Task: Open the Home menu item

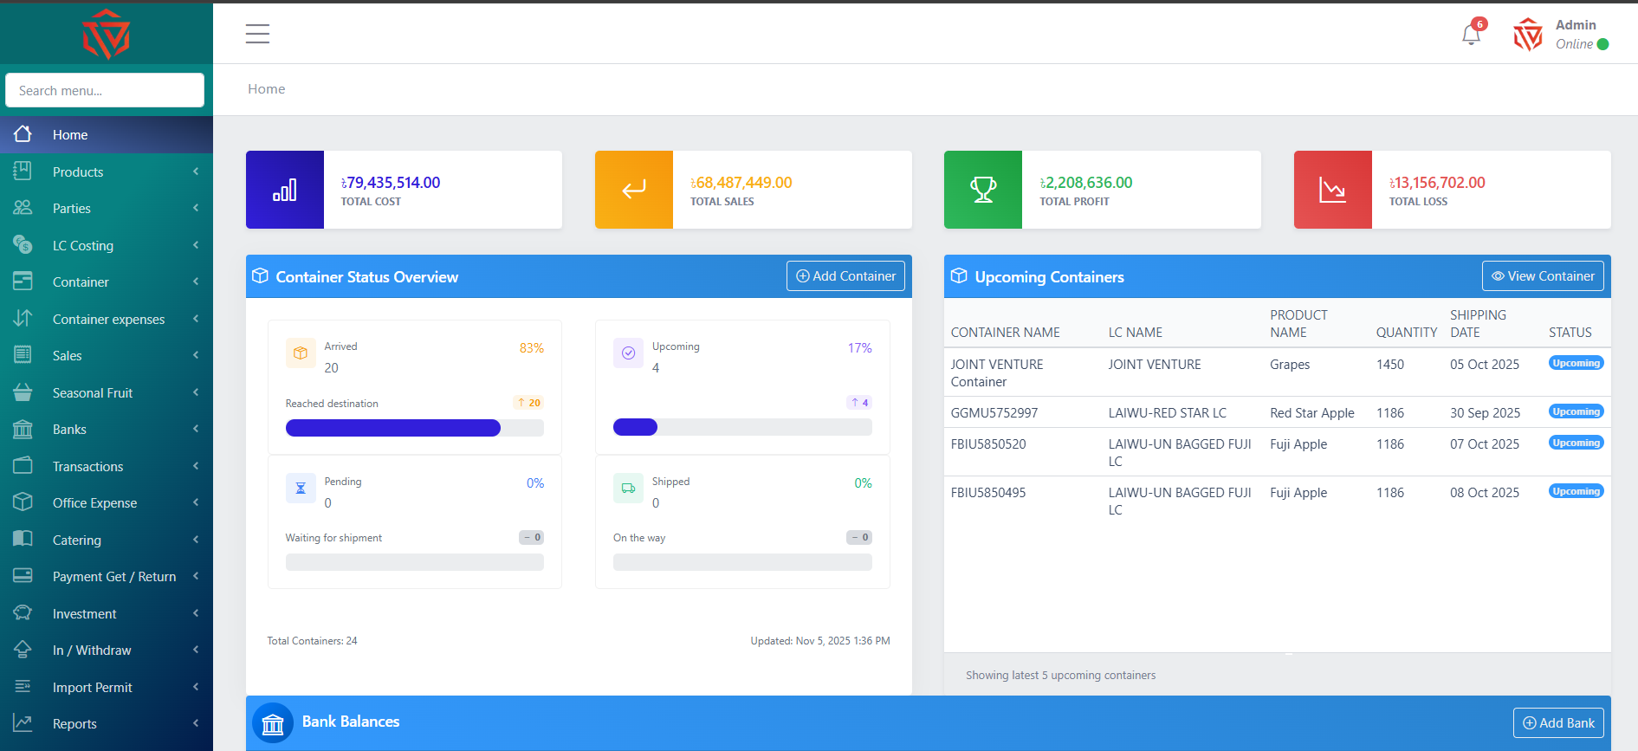Action: [x=107, y=134]
